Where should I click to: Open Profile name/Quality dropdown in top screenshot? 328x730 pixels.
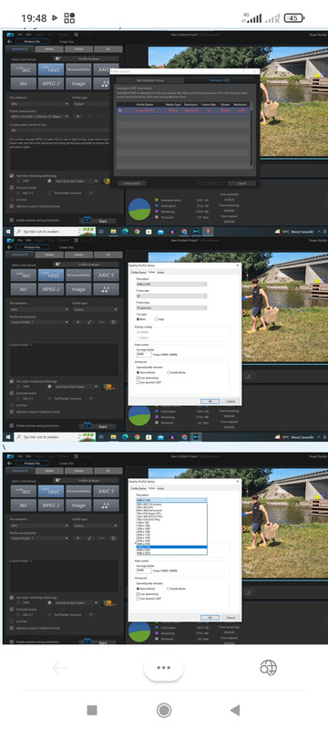coord(39,116)
